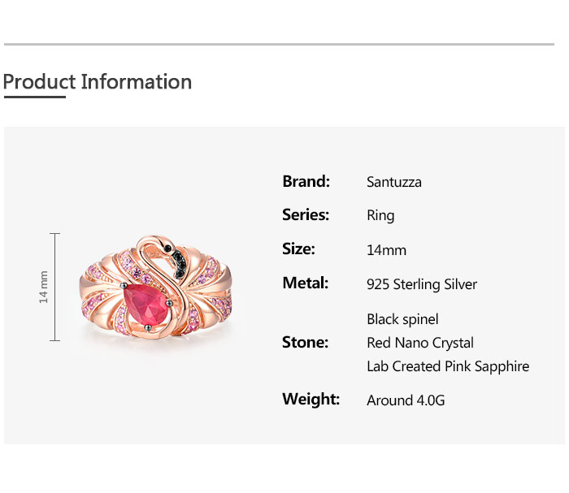Screen dimensions: 569x493
Task: Click the 14mm size value
Action: 386,250
